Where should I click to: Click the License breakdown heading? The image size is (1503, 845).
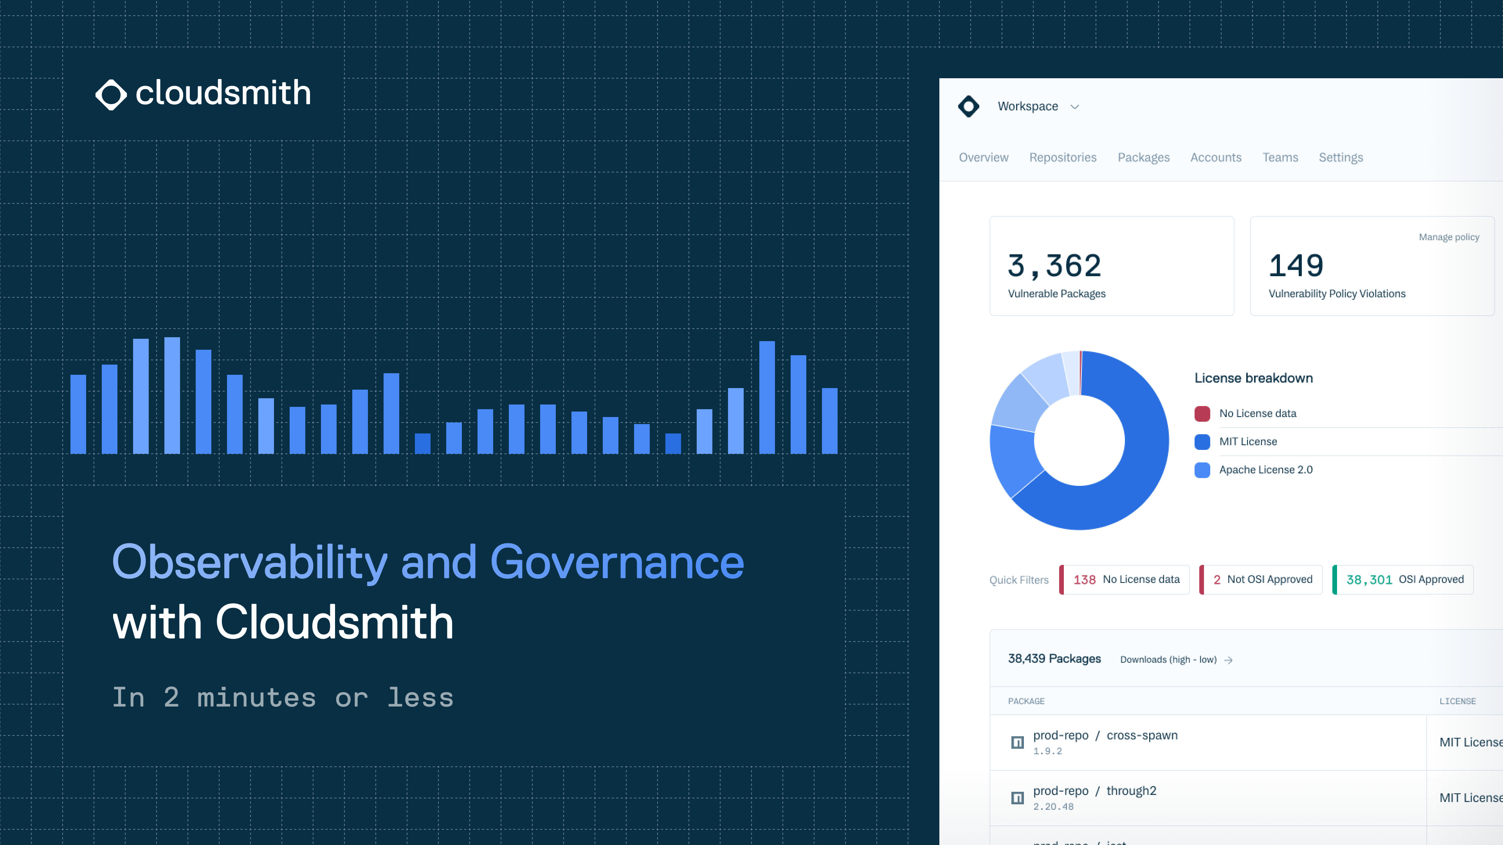pos(1253,378)
